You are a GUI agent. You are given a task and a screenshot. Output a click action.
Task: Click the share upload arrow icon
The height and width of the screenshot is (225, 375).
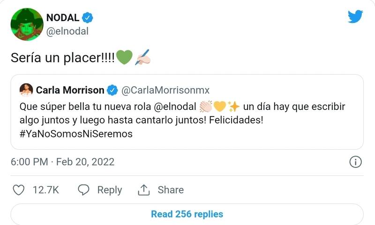[143, 190]
